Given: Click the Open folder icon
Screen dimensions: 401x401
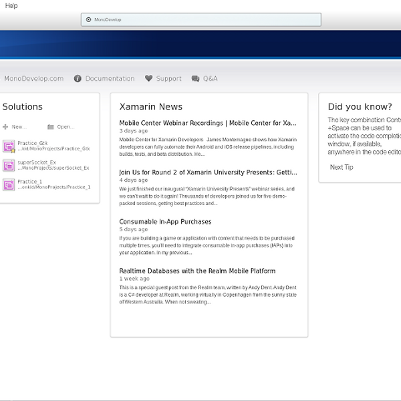Looking at the screenshot, I should click(x=51, y=127).
